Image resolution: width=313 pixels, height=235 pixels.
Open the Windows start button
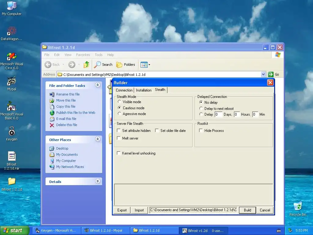click(14, 231)
